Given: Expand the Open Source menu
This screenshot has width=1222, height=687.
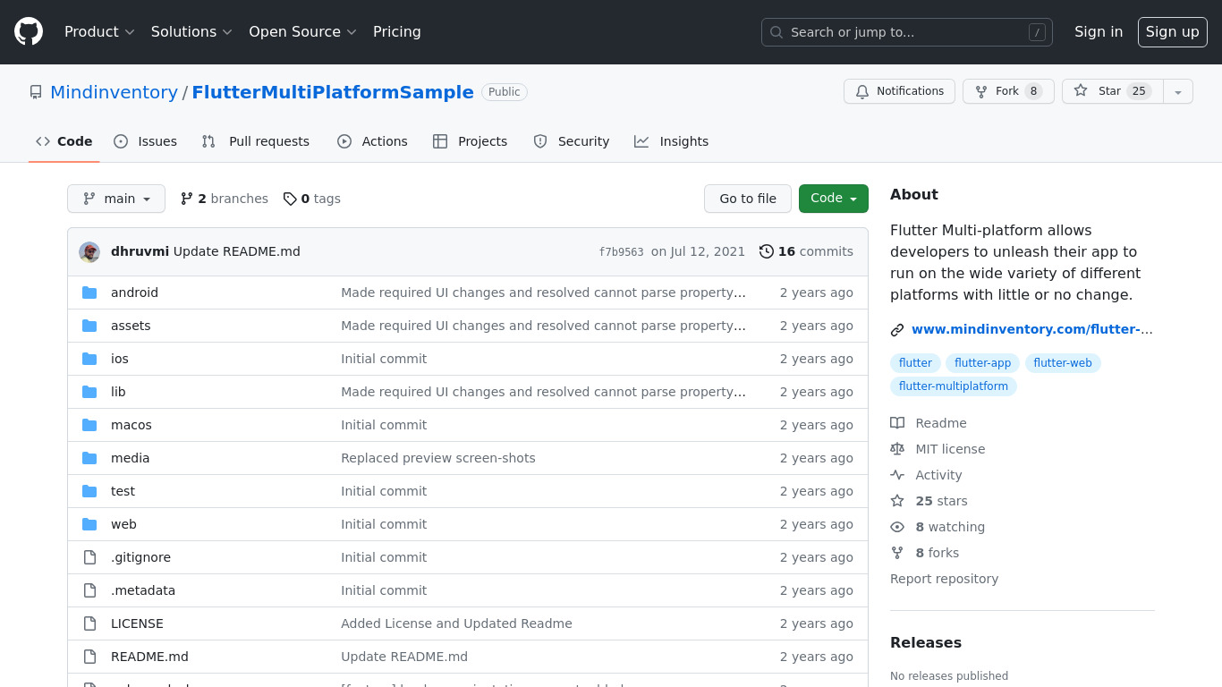Looking at the screenshot, I should click(x=302, y=32).
